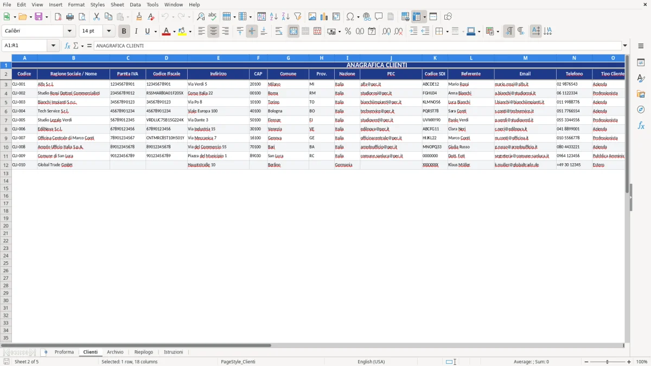The height and width of the screenshot is (366, 651).
Task: Open the Conditional Formatting dropdown arrow
Action: click(x=497, y=31)
